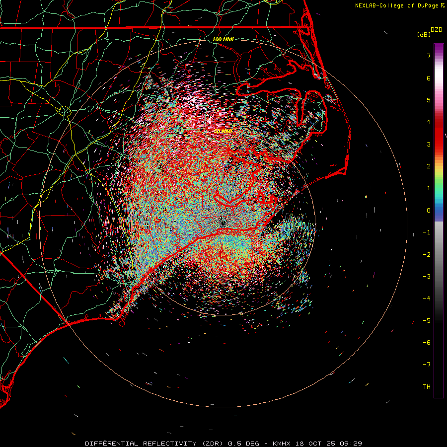Click the positive 4 scale value
This screenshot has height=447, width=447.
429,122
